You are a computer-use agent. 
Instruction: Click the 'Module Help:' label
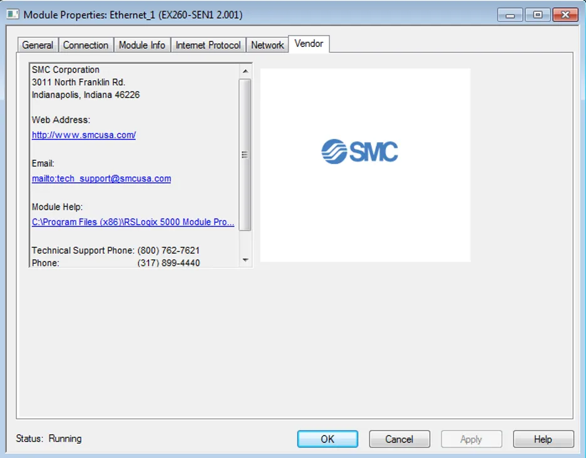click(x=57, y=207)
